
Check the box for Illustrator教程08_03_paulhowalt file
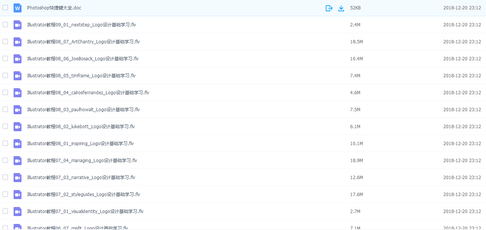click(x=5, y=109)
